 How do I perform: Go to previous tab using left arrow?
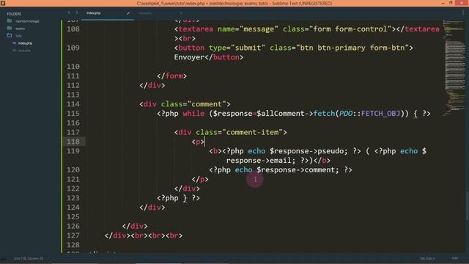(x=69, y=12)
